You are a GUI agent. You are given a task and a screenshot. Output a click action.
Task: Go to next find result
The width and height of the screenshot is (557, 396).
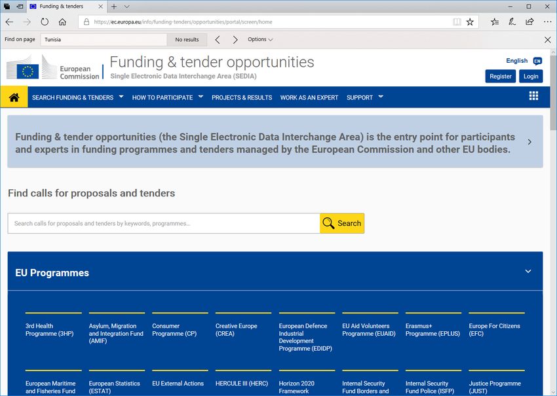(x=235, y=40)
